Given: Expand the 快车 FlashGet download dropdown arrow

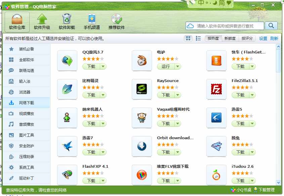Looking at the screenshot, I should pos(252,67).
